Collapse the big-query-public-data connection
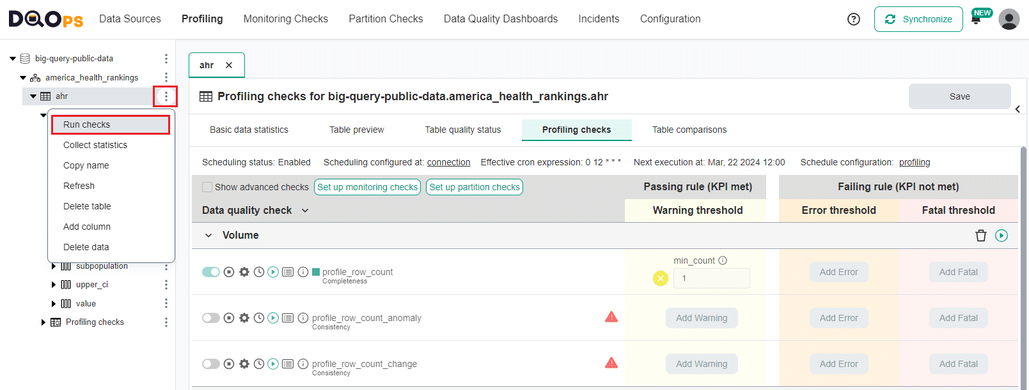Viewport: 1029px width, 390px height. (13, 59)
